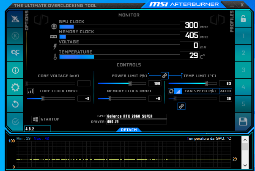Save profile with the floppy disk icon
This screenshot has height=171, width=255.
[243, 121]
